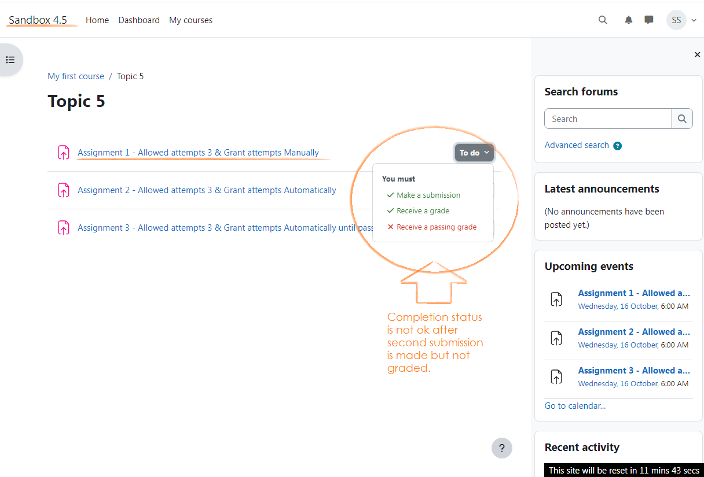
Task: Open Advanced search link
Action: point(577,145)
